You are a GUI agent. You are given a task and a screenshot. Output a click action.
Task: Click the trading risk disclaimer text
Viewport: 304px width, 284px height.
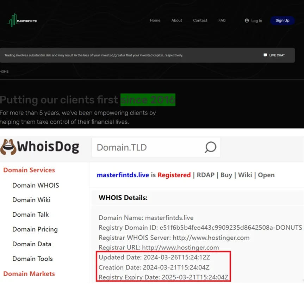tap(94, 55)
